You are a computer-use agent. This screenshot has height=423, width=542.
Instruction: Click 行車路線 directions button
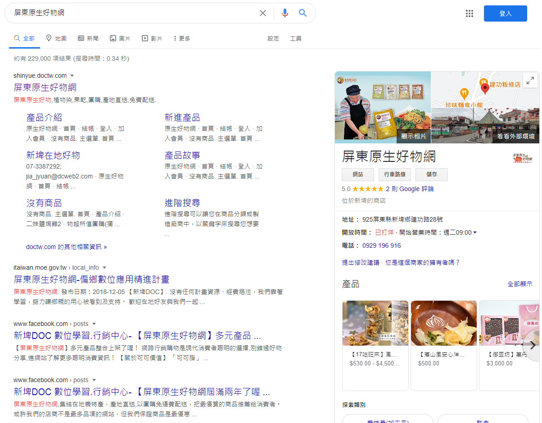395,174
